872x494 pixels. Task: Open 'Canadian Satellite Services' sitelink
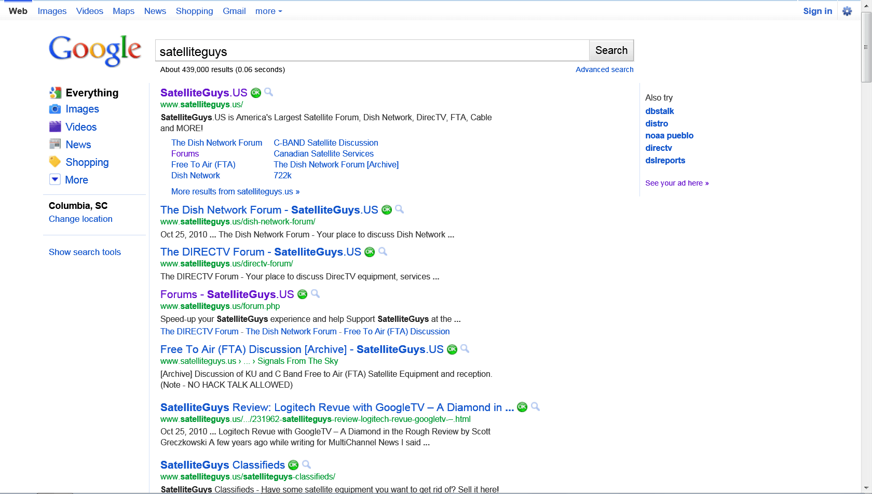323,153
